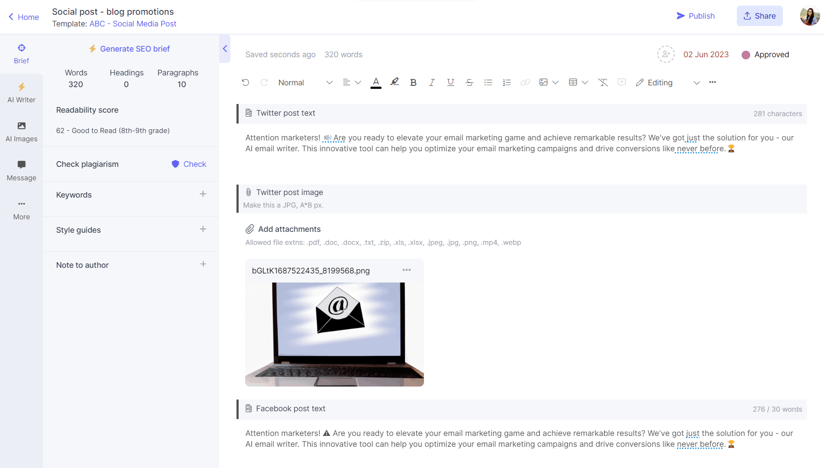
Task: Click the Twitter post image paperclip icon
Action: (249, 192)
